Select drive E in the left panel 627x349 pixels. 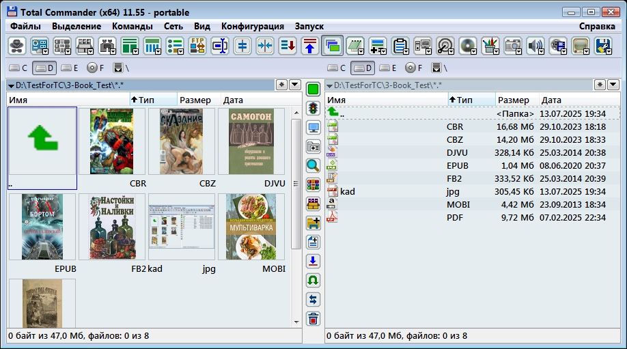(x=70, y=68)
